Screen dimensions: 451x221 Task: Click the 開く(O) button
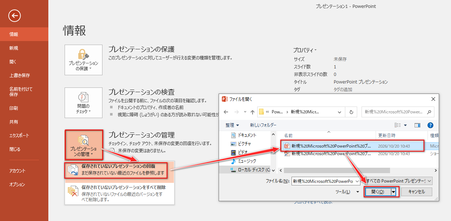pos(378,192)
